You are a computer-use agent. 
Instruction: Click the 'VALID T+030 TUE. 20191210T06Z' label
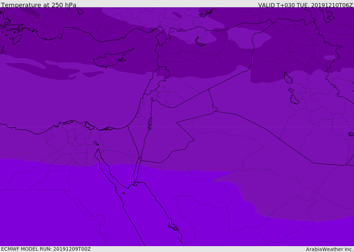point(306,5)
